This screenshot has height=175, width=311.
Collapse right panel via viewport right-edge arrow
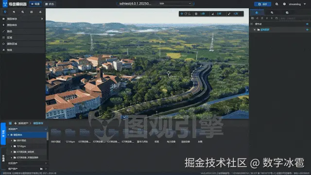pos(247,90)
